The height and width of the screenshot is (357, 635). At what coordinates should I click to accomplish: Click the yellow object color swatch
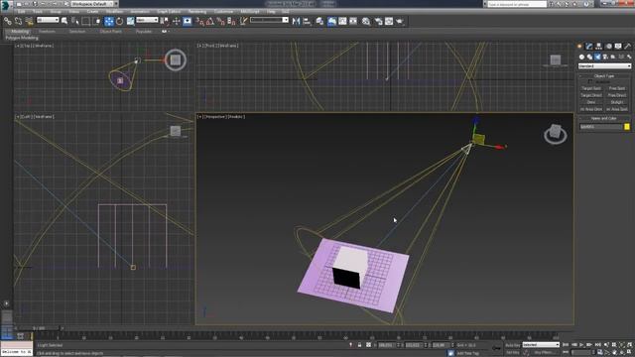point(627,127)
